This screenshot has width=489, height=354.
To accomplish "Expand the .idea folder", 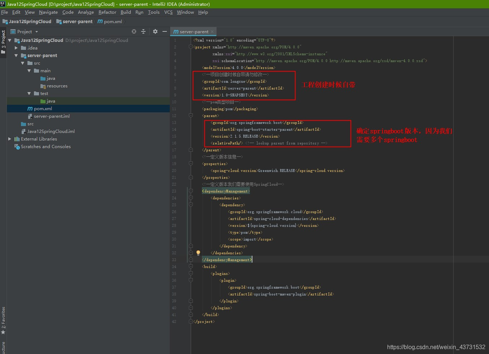I will 16,48.
